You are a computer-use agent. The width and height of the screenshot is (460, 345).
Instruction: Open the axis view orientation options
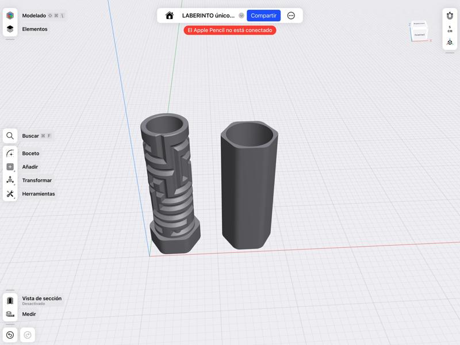pyautogui.click(x=450, y=42)
